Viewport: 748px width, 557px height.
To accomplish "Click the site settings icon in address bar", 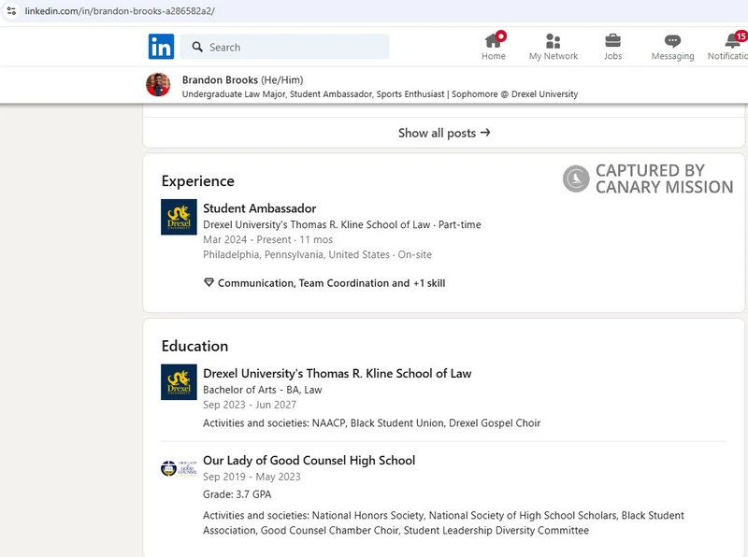I will pos(11,10).
